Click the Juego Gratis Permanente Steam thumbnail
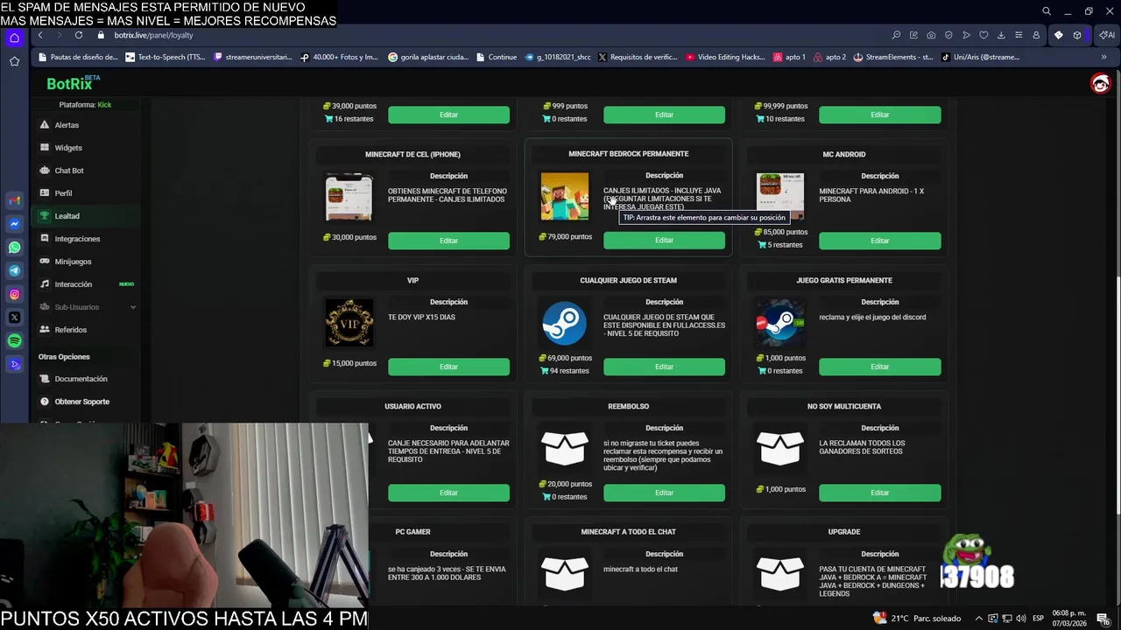 click(779, 322)
